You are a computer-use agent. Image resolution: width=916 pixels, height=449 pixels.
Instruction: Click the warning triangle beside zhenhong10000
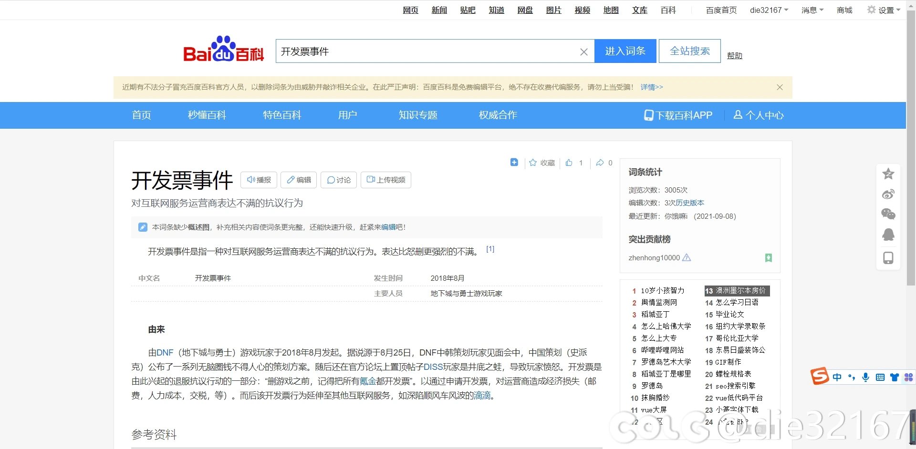point(687,257)
